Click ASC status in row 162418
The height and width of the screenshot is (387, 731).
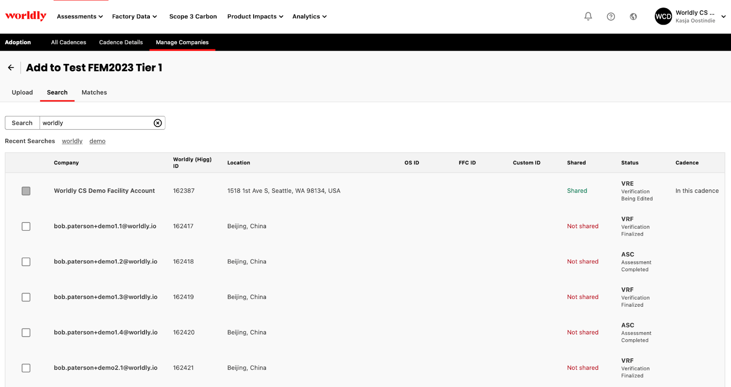(x=636, y=261)
